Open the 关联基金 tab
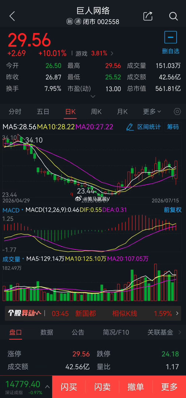This screenshot has height=398, width=186. pyautogui.click(x=160, y=332)
